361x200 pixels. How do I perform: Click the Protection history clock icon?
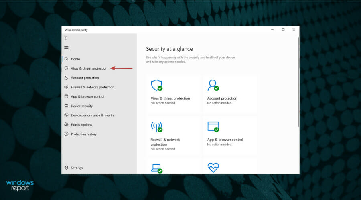(66, 134)
